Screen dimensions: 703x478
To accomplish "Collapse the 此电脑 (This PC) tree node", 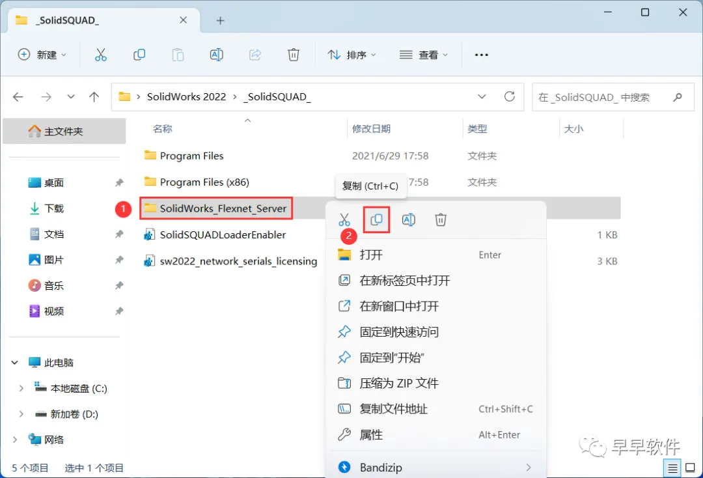I will point(15,362).
